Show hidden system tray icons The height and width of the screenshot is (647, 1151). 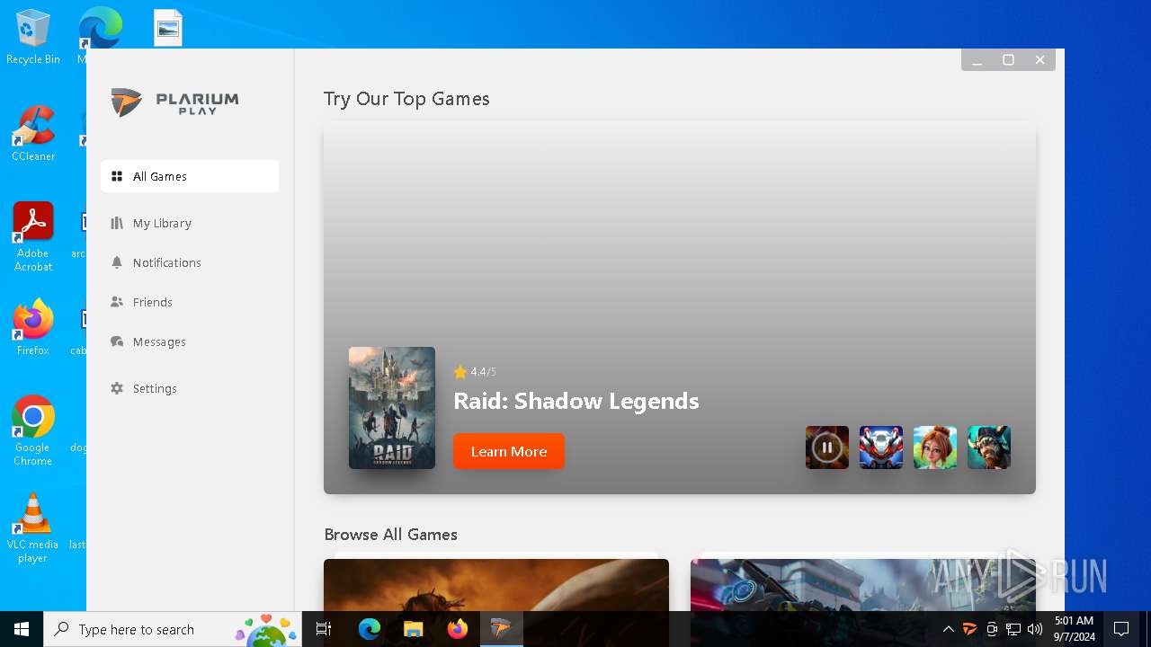click(948, 629)
